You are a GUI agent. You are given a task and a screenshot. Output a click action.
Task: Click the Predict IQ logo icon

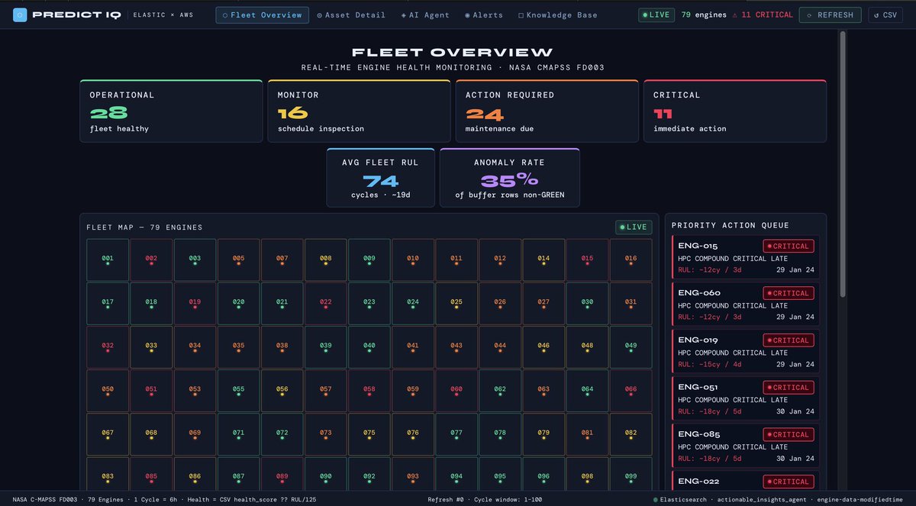[20, 15]
